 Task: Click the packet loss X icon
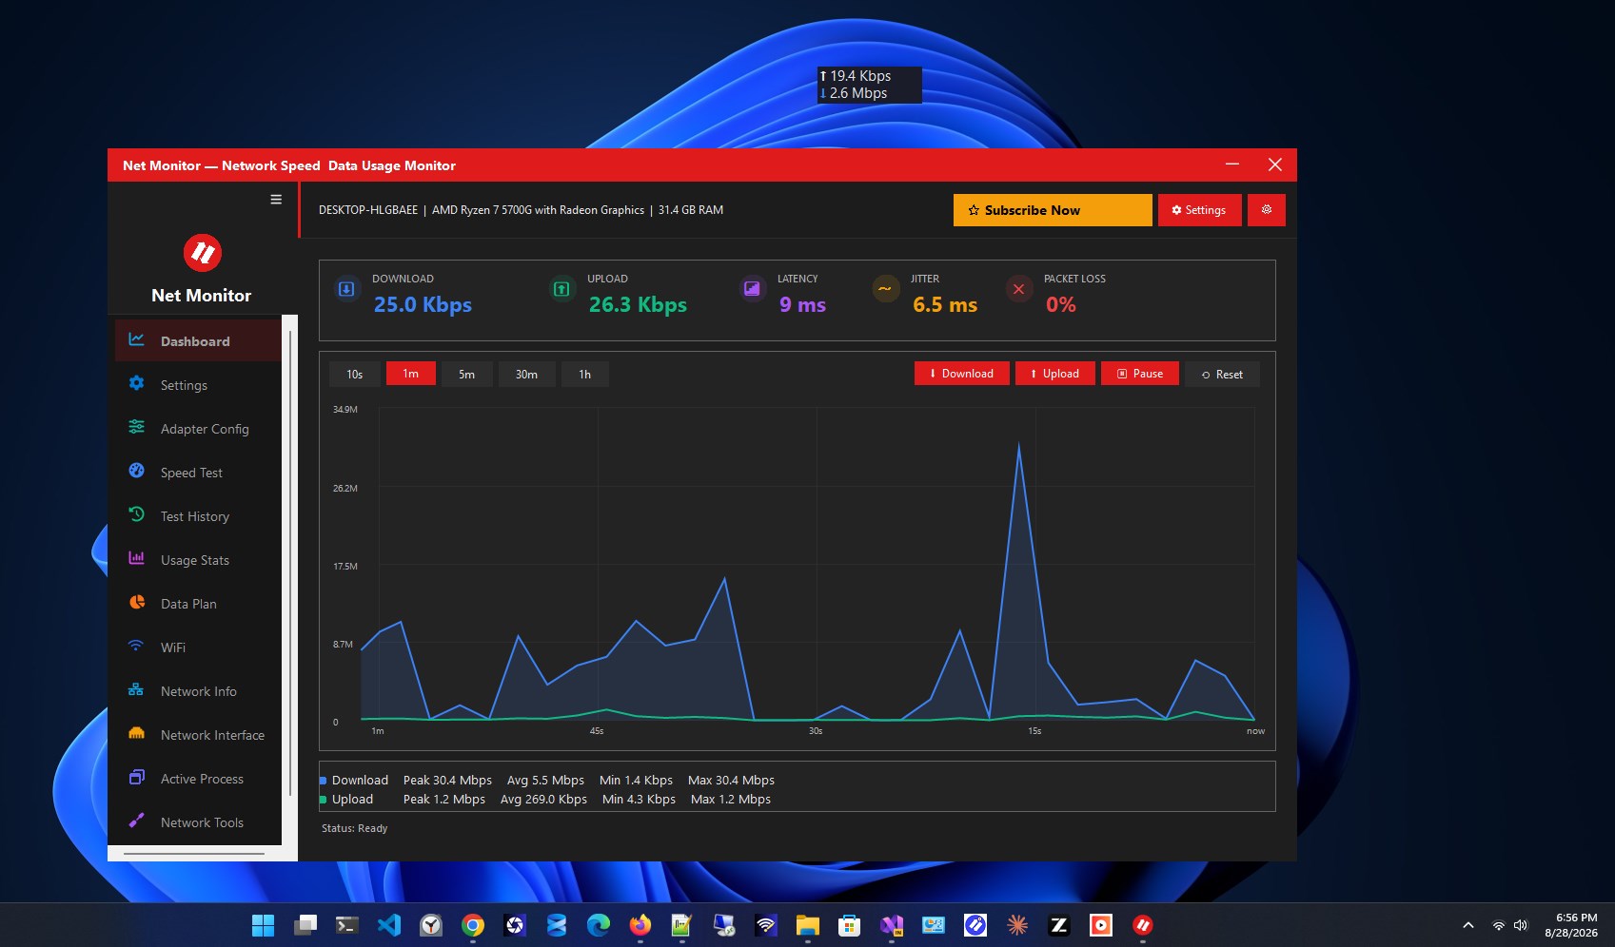pos(1018,289)
